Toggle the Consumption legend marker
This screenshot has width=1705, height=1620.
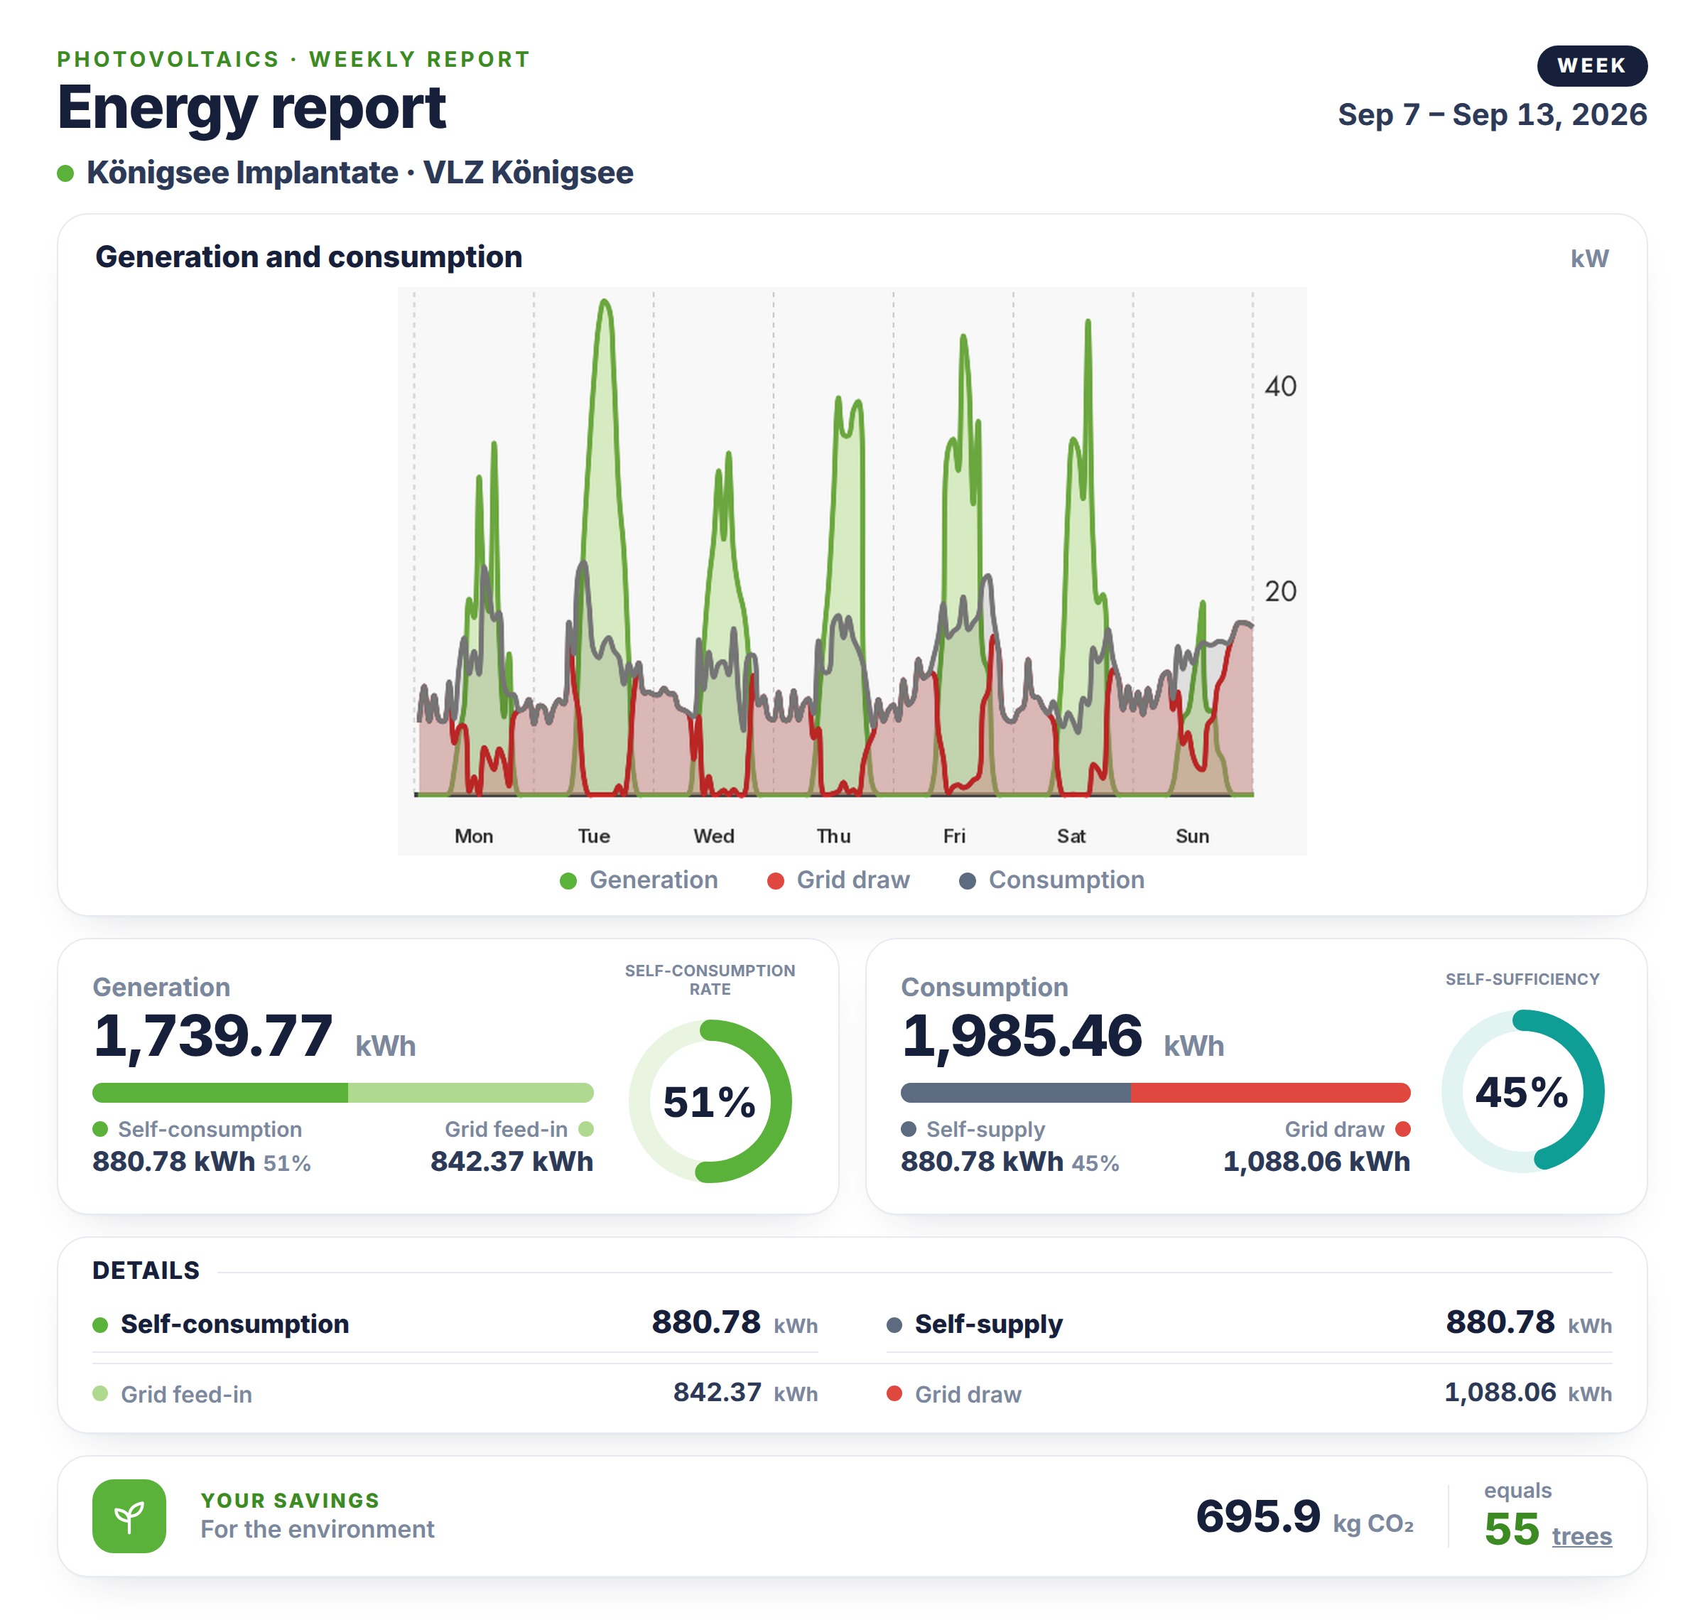tap(967, 881)
